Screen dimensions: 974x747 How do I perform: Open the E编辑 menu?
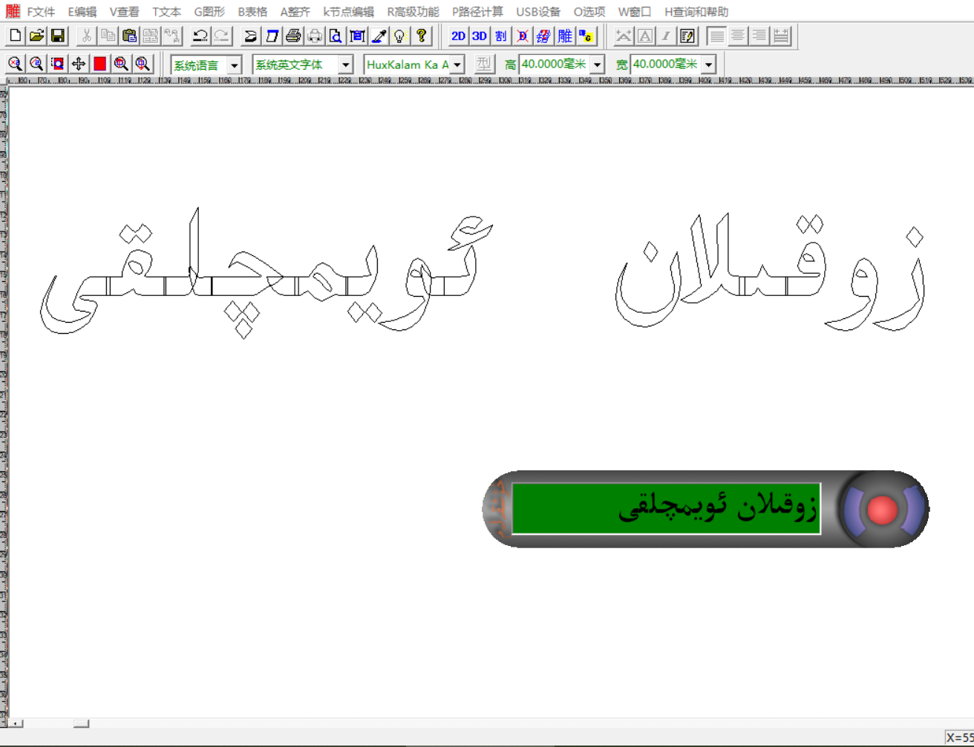click(82, 12)
